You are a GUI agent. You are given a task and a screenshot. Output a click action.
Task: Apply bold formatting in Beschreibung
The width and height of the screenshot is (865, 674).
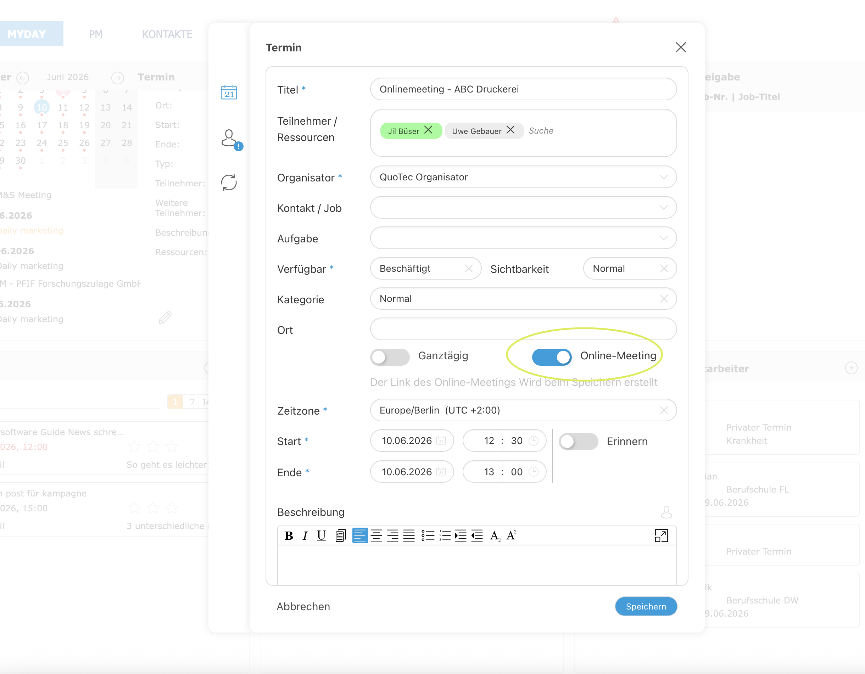[289, 536]
